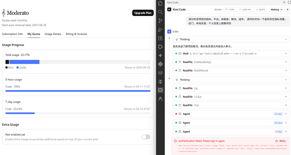The height and width of the screenshot is (155, 291).
Task: Click the Total usage progress bar
Action: (78, 62)
